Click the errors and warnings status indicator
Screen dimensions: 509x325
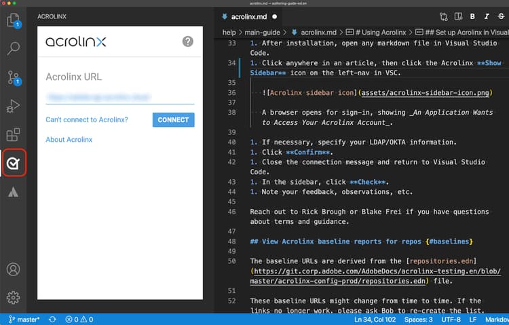(79, 320)
